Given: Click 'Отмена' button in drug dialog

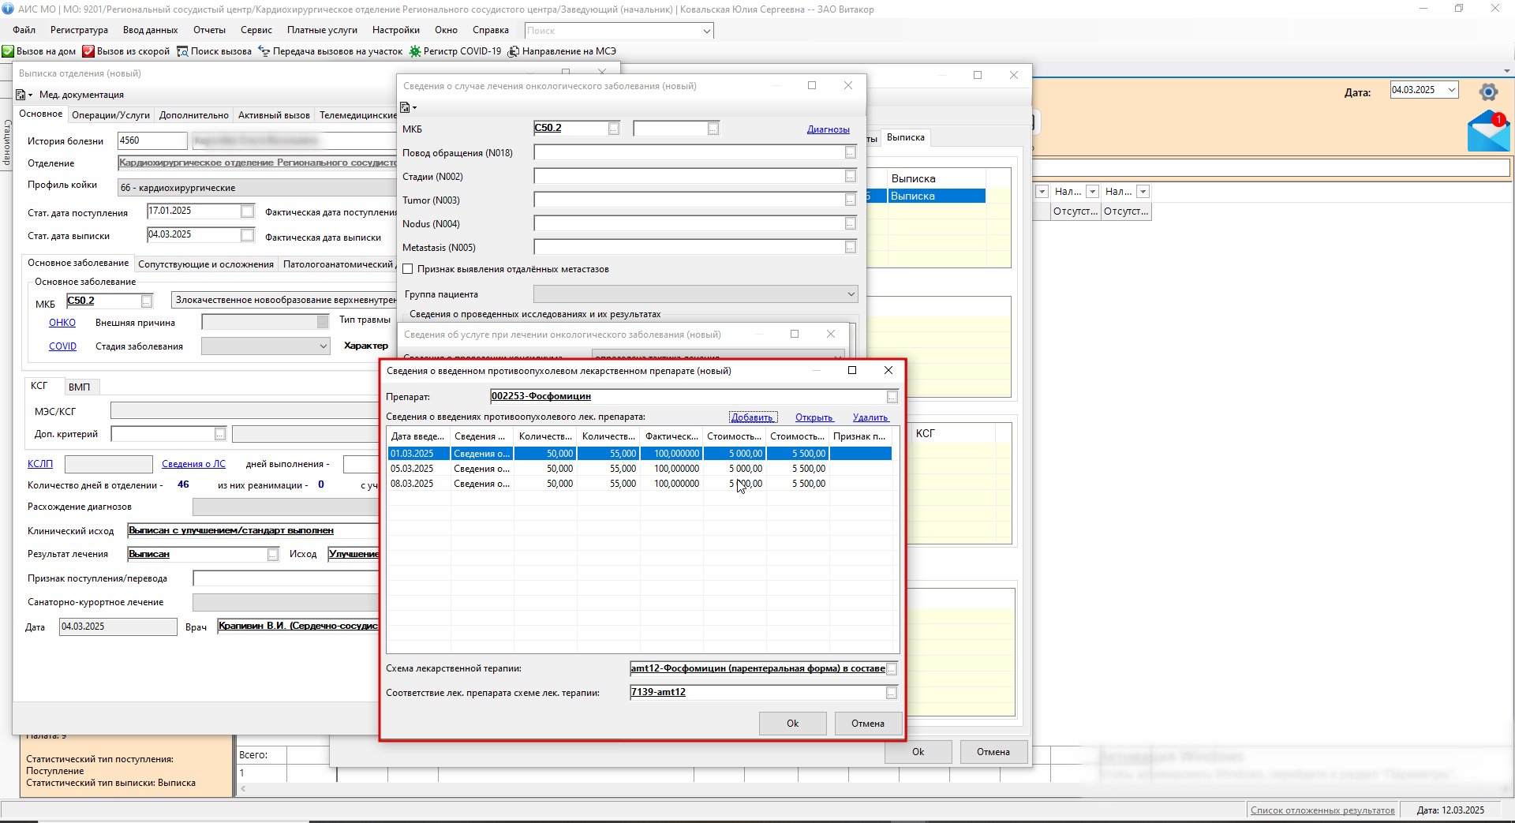Looking at the screenshot, I should [x=868, y=724].
